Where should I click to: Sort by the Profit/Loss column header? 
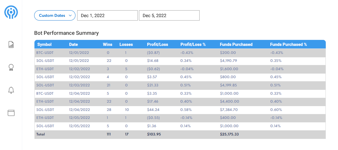click(157, 44)
